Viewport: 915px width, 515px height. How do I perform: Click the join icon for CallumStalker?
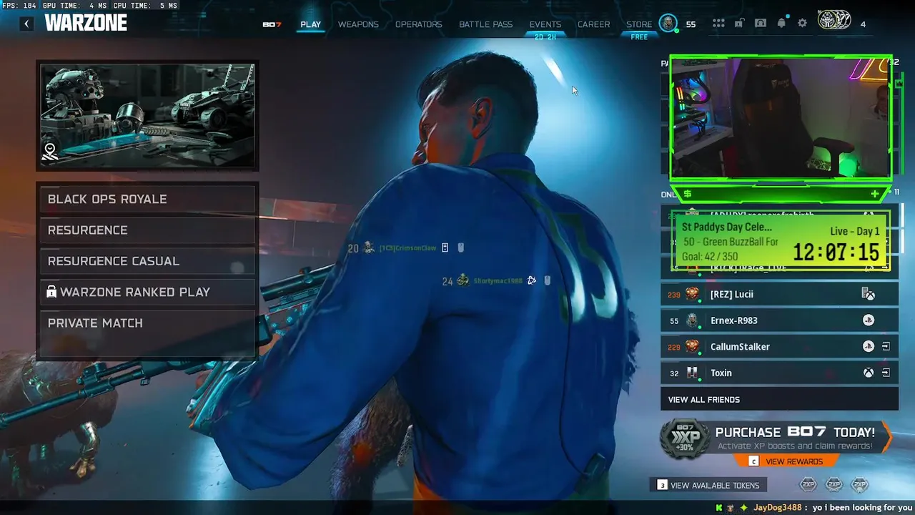pyautogui.click(x=886, y=347)
